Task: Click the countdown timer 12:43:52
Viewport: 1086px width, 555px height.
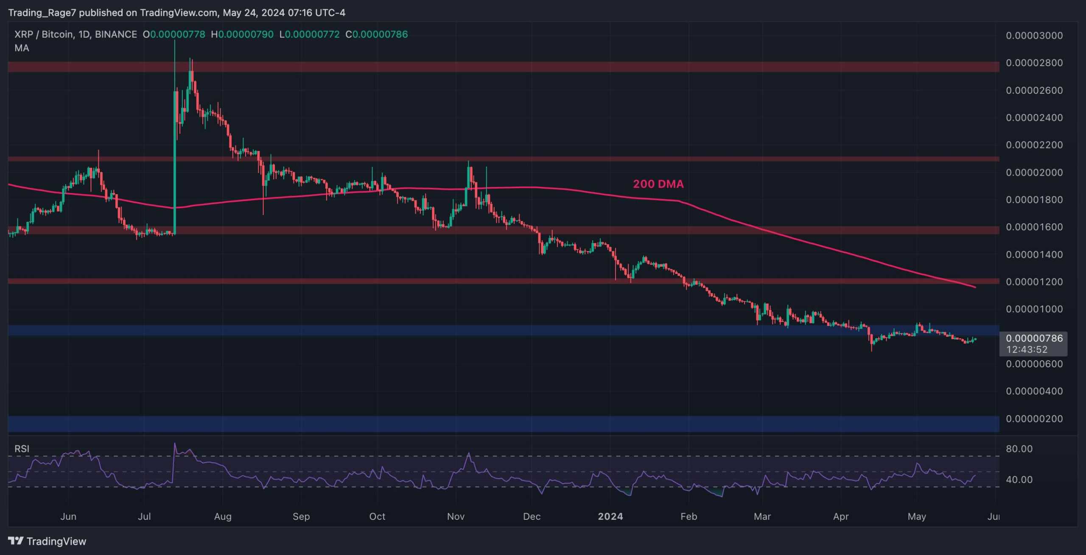Action: point(1027,349)
